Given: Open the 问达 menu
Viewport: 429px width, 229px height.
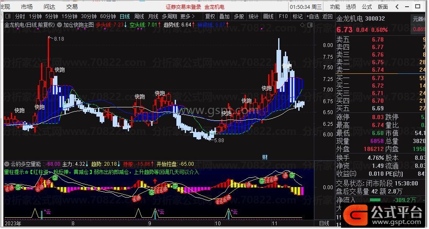Looking at the screenshot, I should 49,7.
